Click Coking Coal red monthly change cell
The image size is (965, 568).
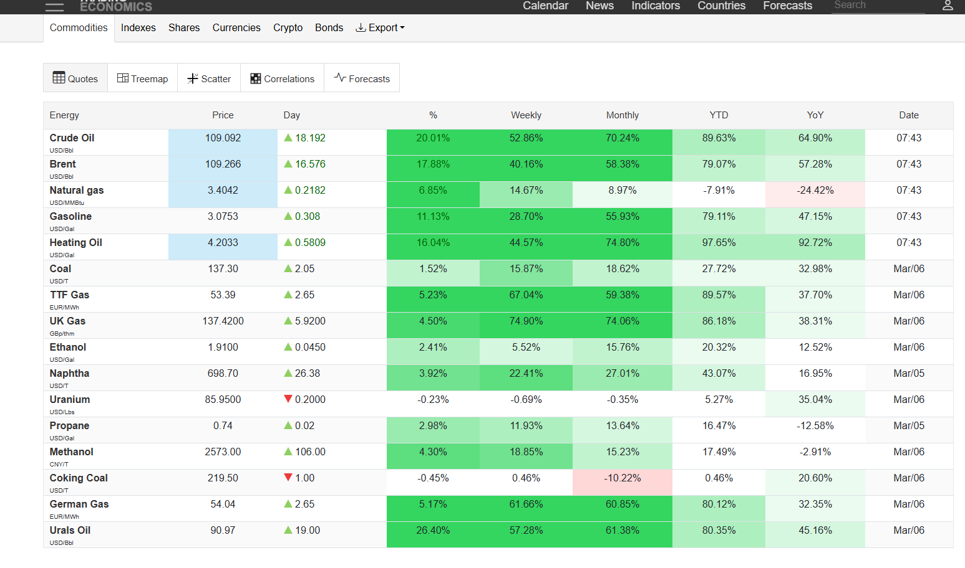coord(622,478)
